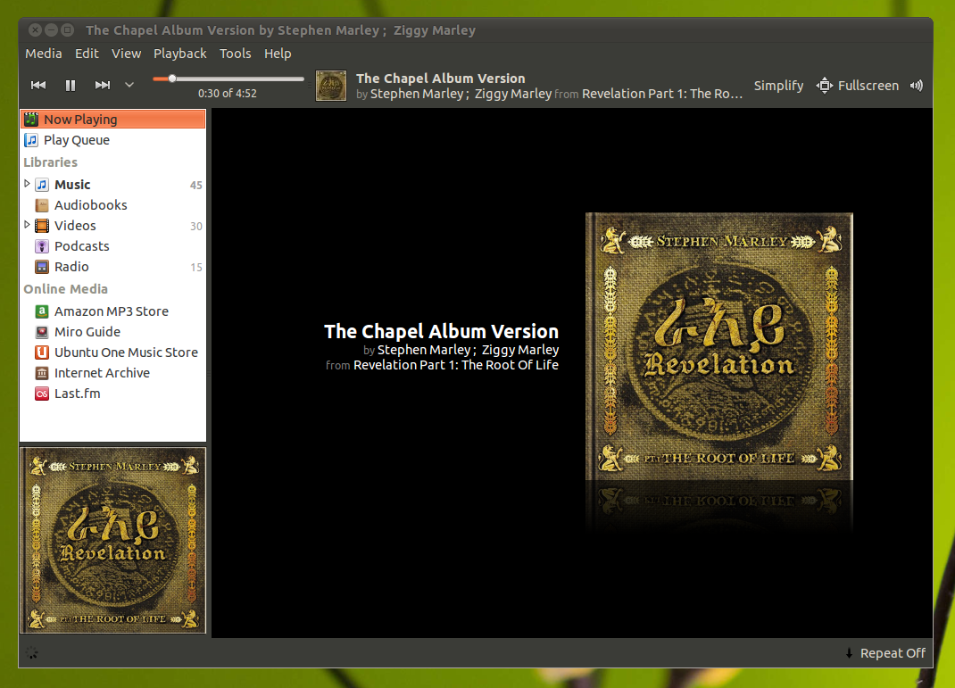This screenshot has height=688, width=955.
Task: Click the Music library note icon
Action: click(42, 185)
